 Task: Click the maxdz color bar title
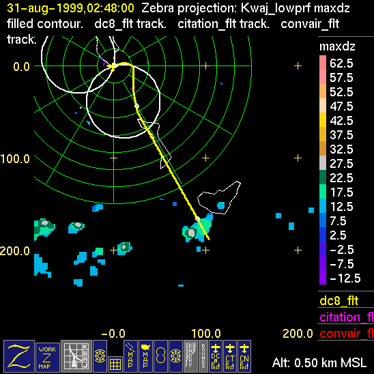click(x=337, y=46)
